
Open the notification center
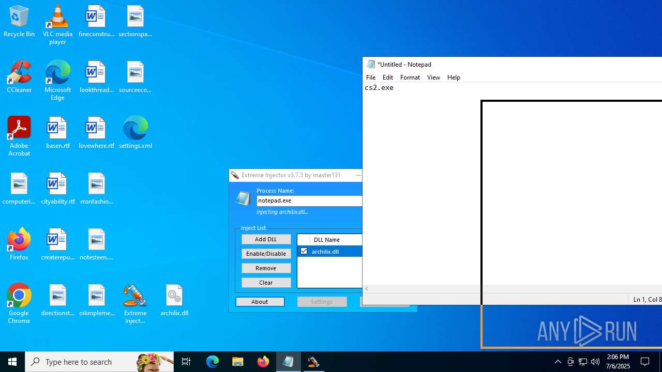(645, 362)
